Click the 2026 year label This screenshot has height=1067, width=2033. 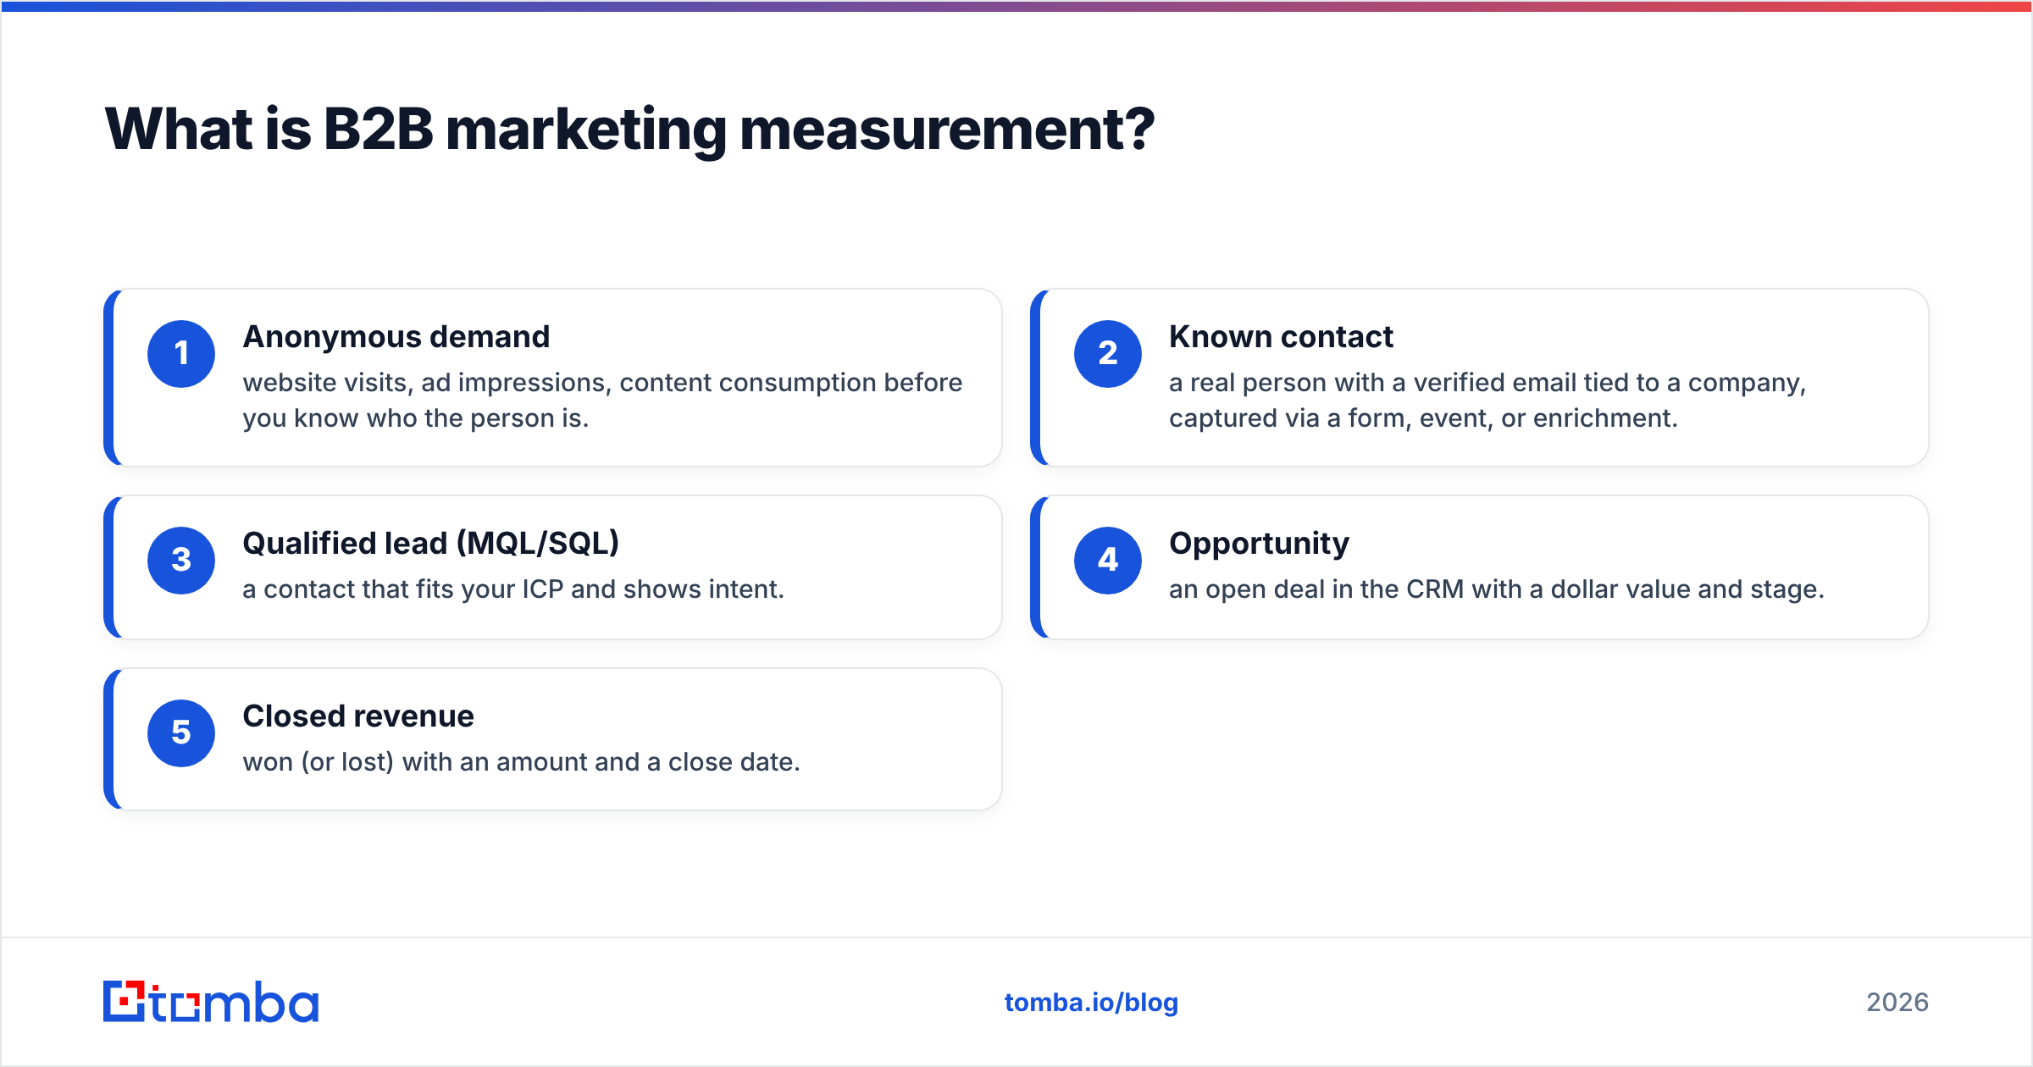[1897, 1003]
